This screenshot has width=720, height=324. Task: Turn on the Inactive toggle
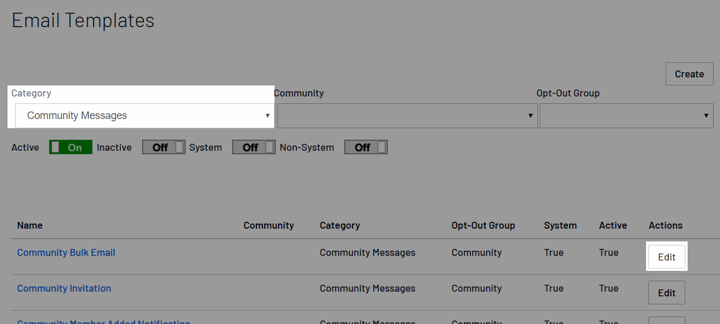164,147
